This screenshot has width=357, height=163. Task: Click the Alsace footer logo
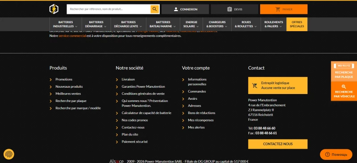click(116, 161)
